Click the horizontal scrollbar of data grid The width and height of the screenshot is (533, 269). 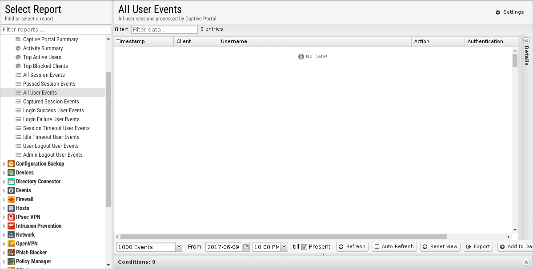tap(284, 237)
